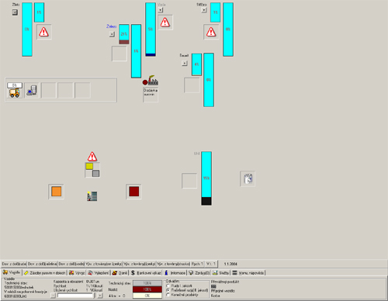The image size is (388, 301).
Task: Switch to the Bankovní výkaz tab
Action: point(146,273)
